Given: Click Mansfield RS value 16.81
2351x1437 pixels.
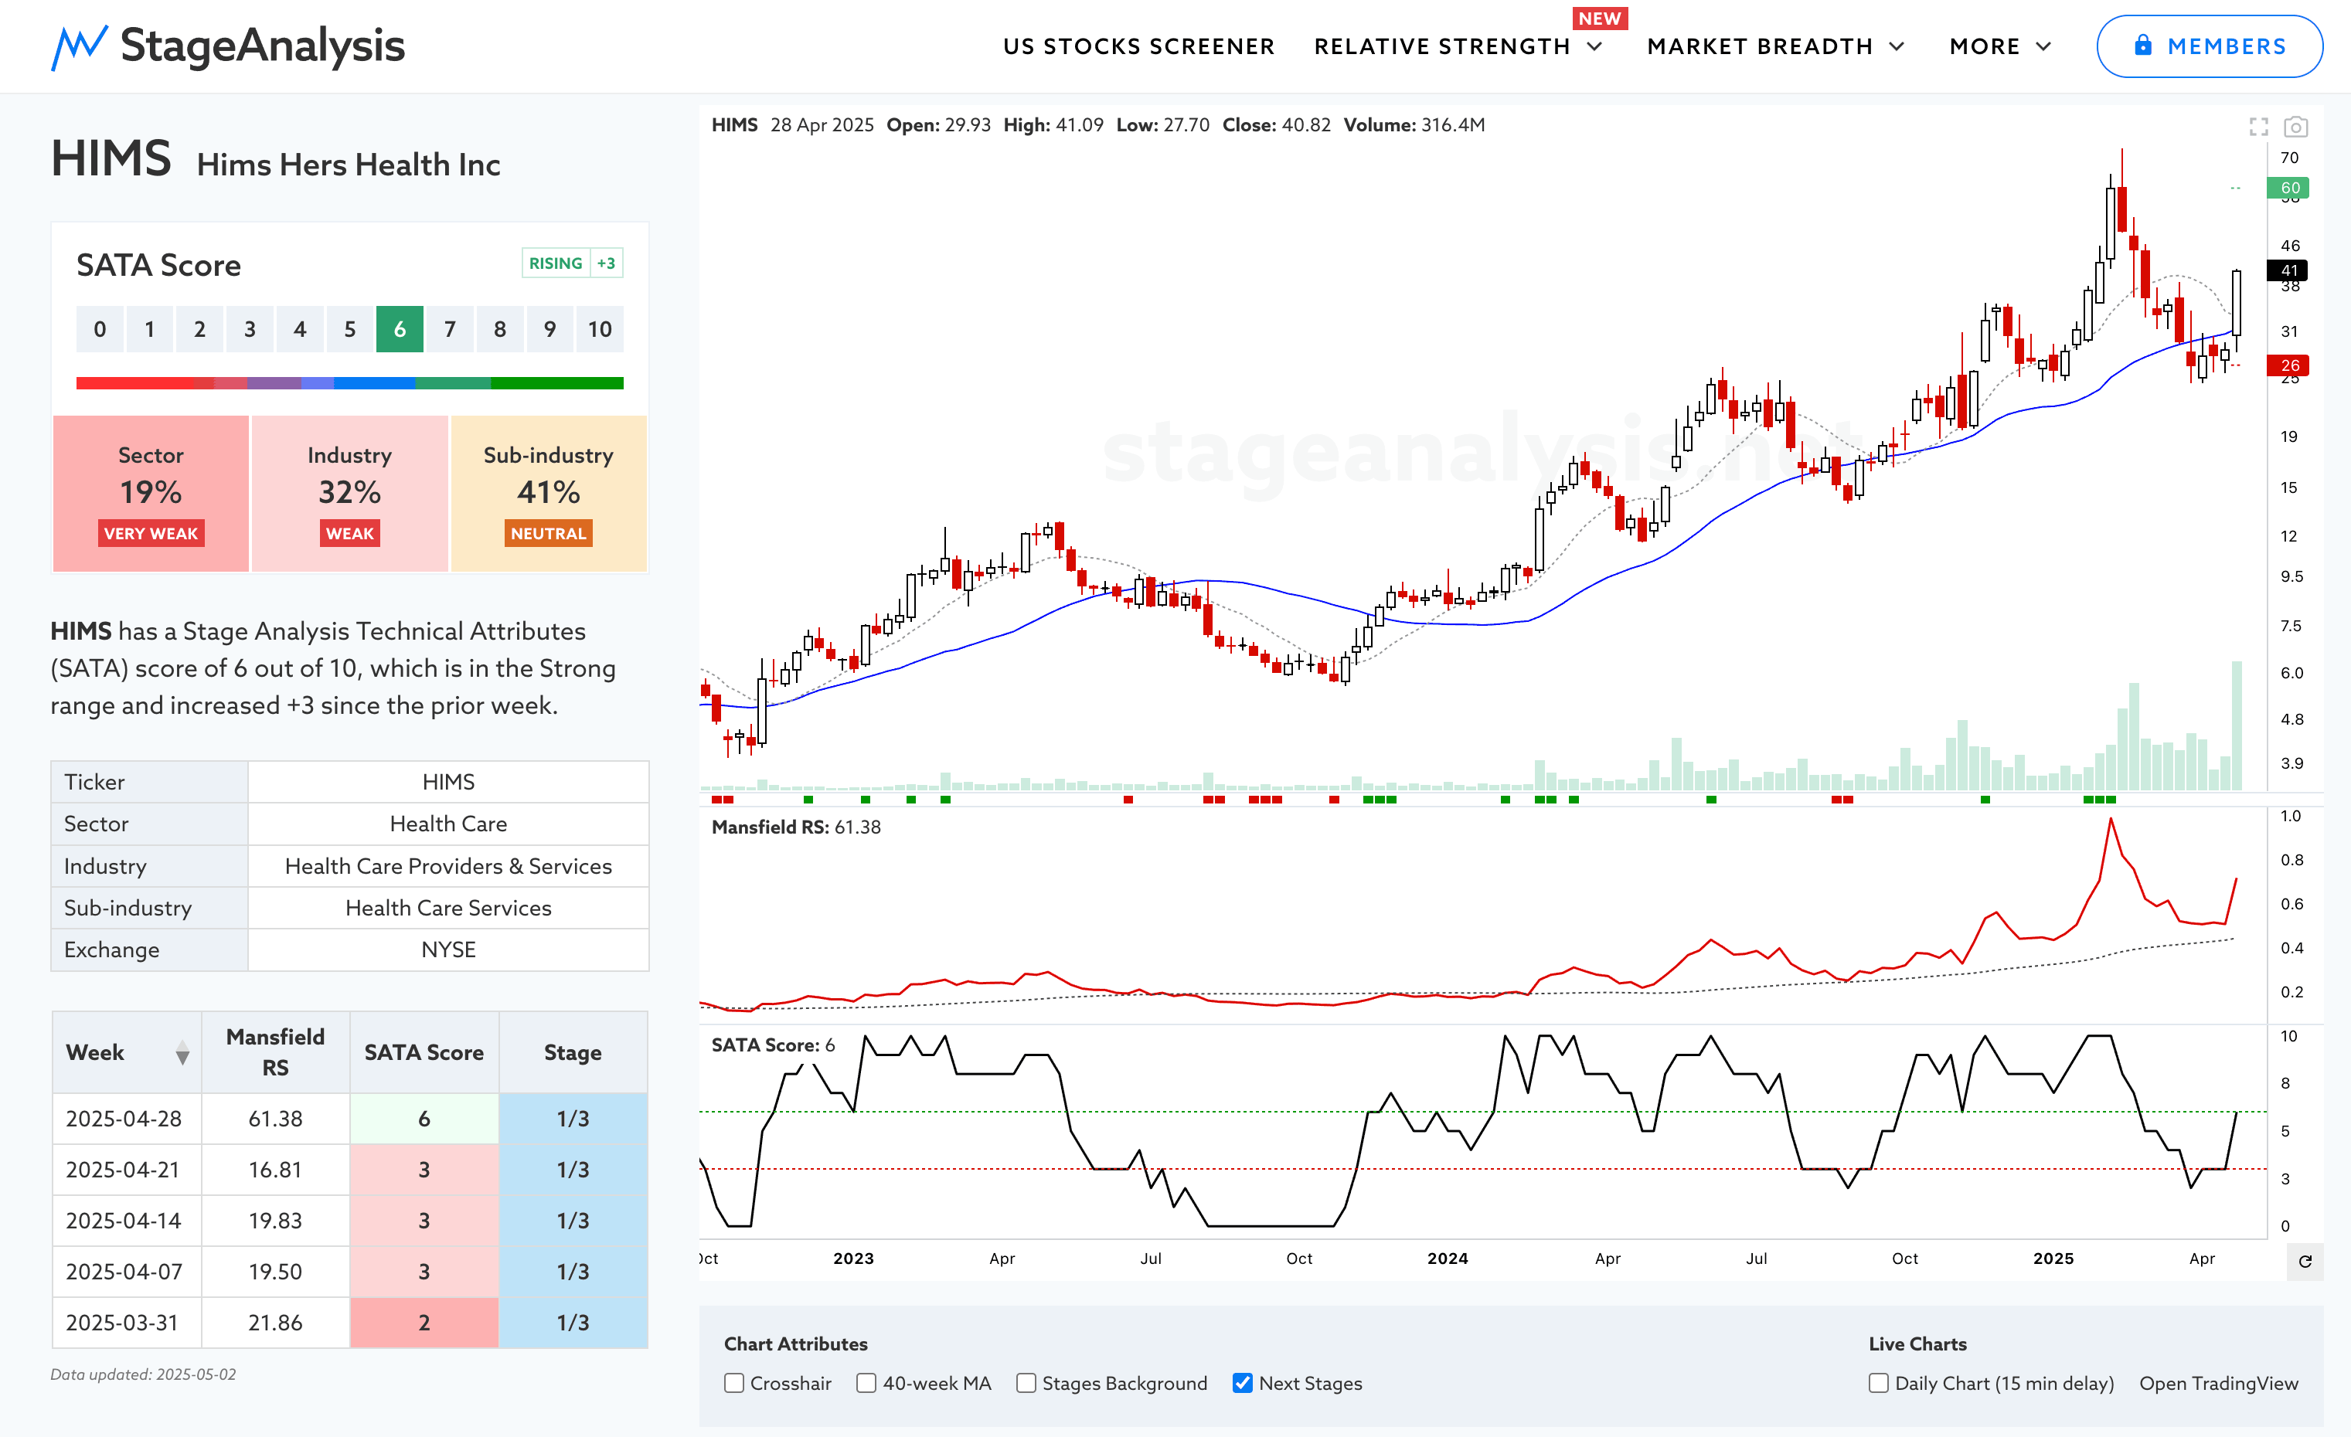Looking at the screenshot, I should (x=276, y=1170).
